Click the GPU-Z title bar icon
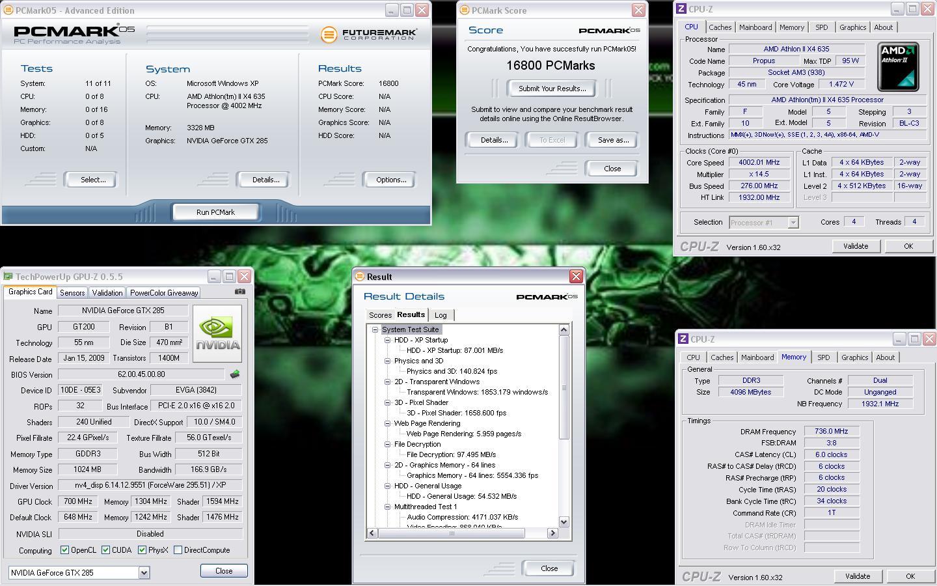 coord(8,277)
